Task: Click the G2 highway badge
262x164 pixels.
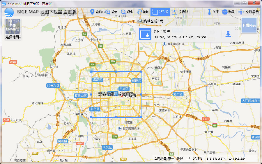Action: [171, 154]
